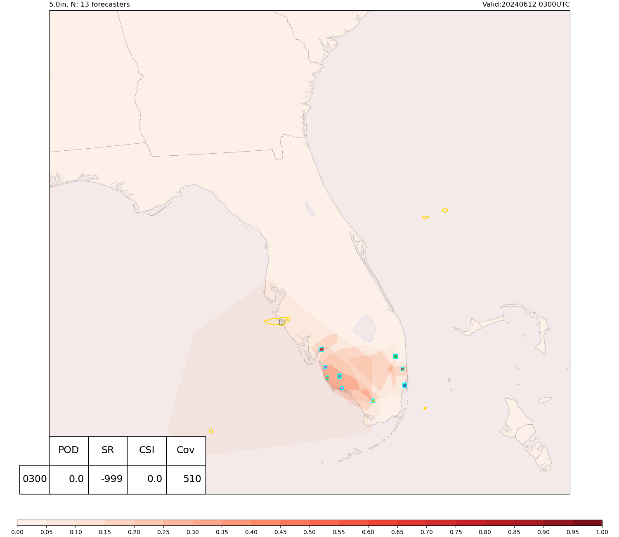Click the hollow black square marker

tap(281, 322)
